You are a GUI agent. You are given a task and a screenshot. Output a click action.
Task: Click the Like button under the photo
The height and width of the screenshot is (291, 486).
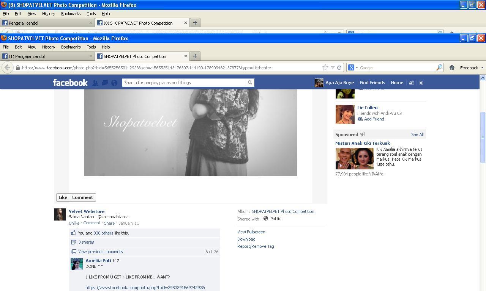point(63,197)
